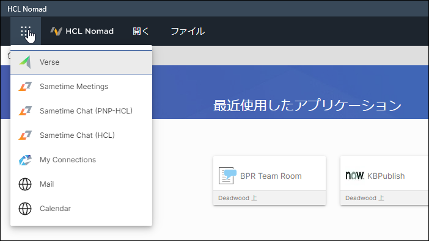Open the BPR Team Room application tile
The width and height of the screenshot is (429, 241).
[269, 181]
